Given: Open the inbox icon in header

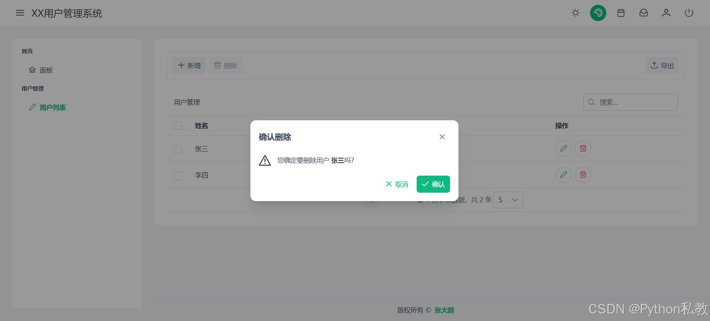Looking at the screenshot, I should point(644,13).
